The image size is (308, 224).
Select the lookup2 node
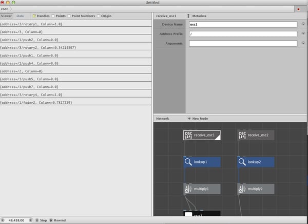point(256,162)
